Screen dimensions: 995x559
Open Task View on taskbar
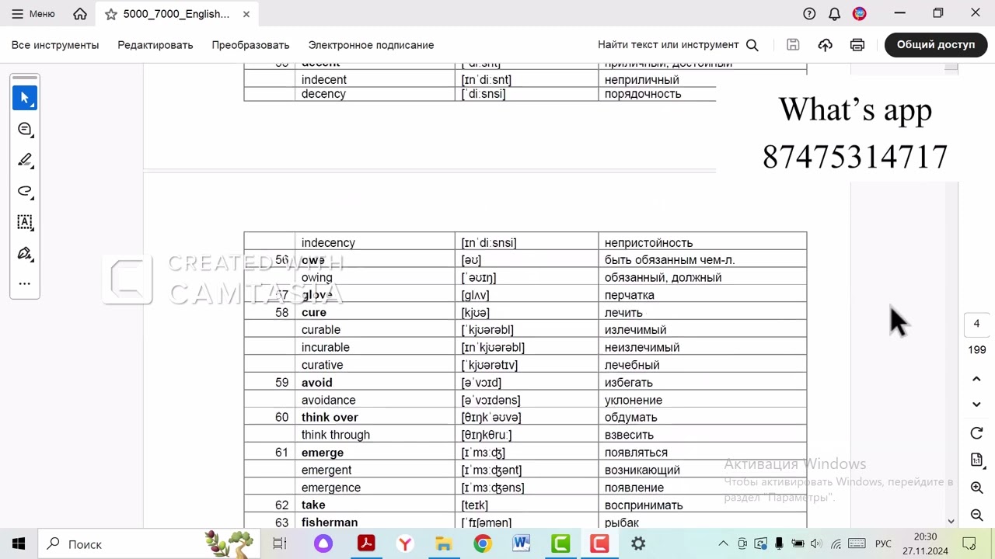pos(280,544)
